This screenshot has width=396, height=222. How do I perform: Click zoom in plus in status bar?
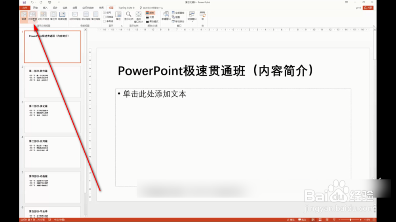coord(360,220)
